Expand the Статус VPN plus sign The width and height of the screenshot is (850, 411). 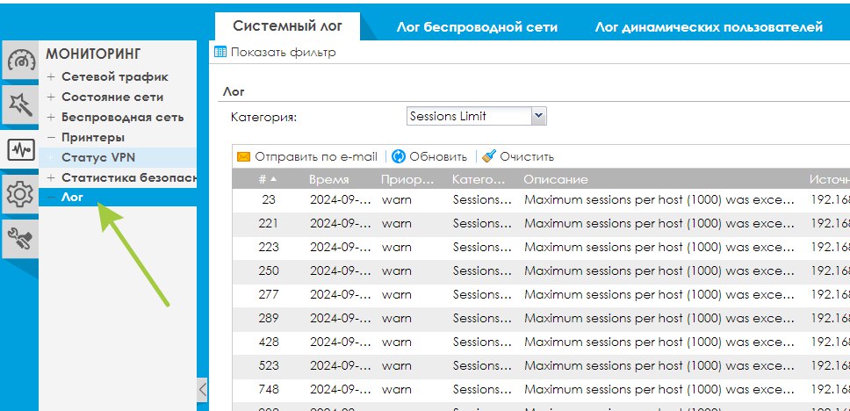(51, 158)
